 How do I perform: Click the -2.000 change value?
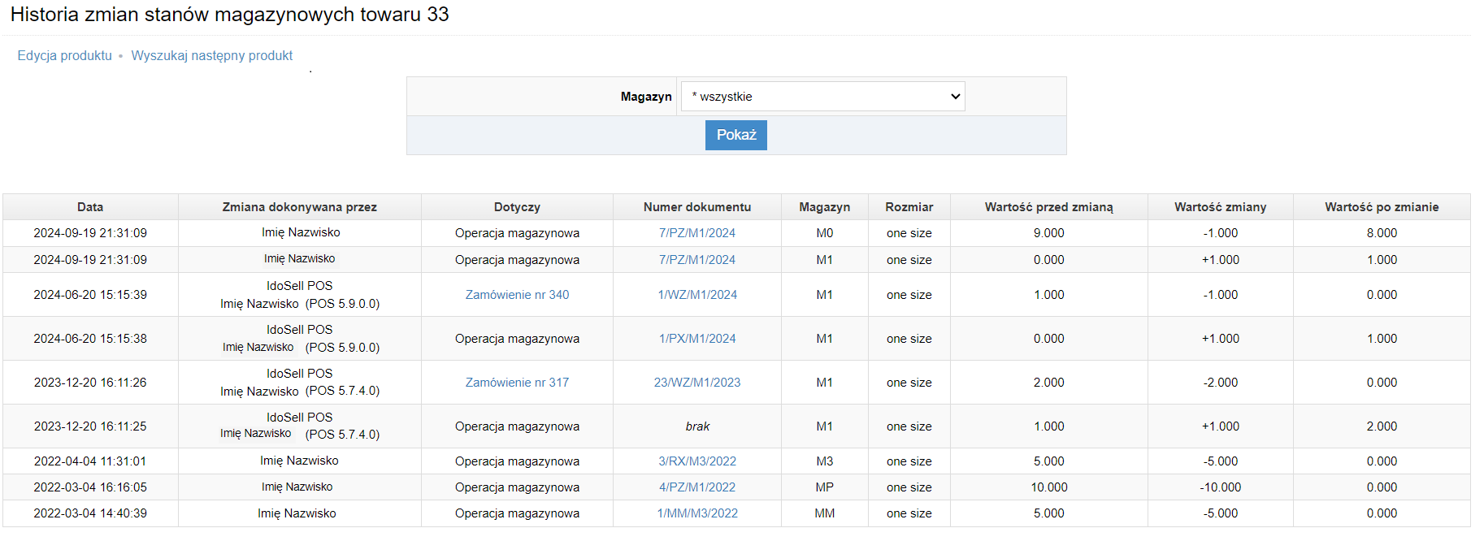pos(1221,383)
